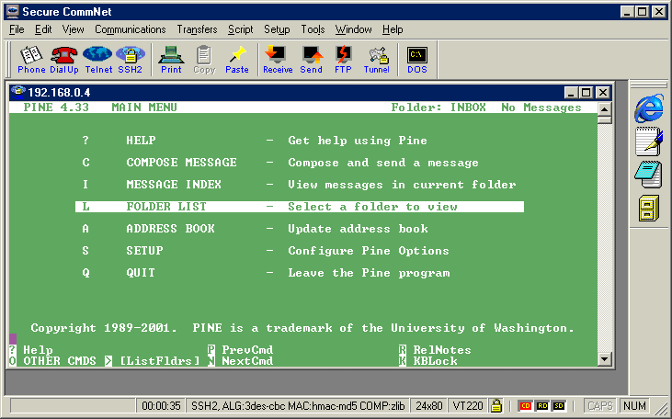672x419 pixels.
Task: Open the Transfers menu
Action: (197, 29)
